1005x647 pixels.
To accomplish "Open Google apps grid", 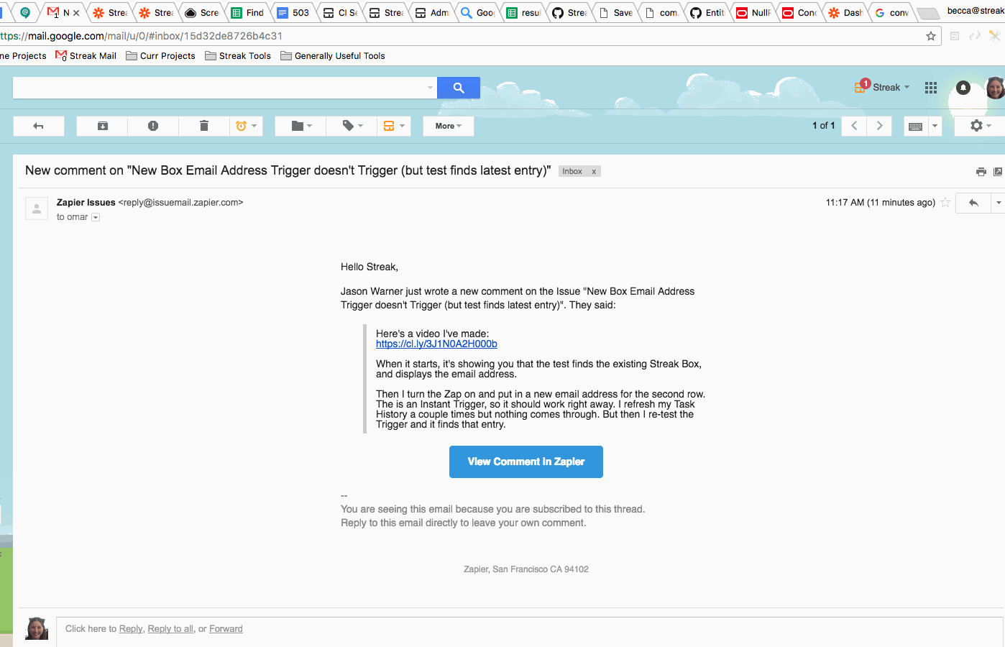I will click(931, 88).
